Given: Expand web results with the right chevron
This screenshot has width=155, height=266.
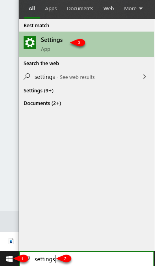Looking at the screenshot, I should pos(144,77).
